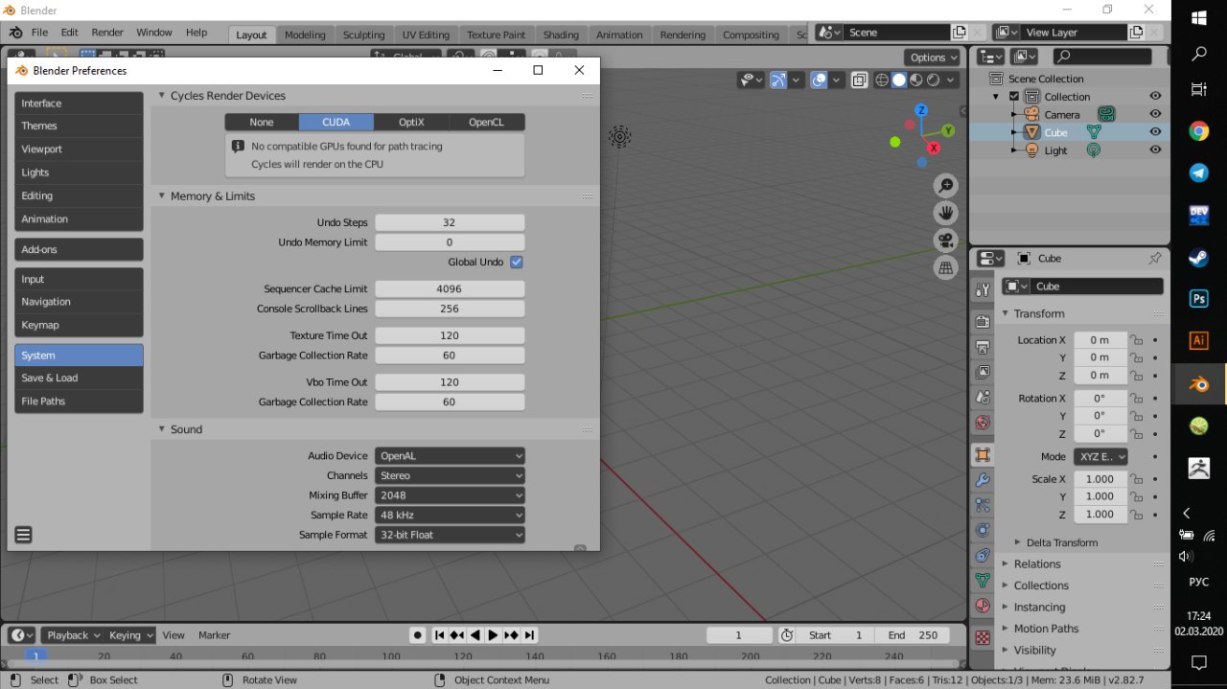Open the Object Data mesh tab

tap(983, 580)
